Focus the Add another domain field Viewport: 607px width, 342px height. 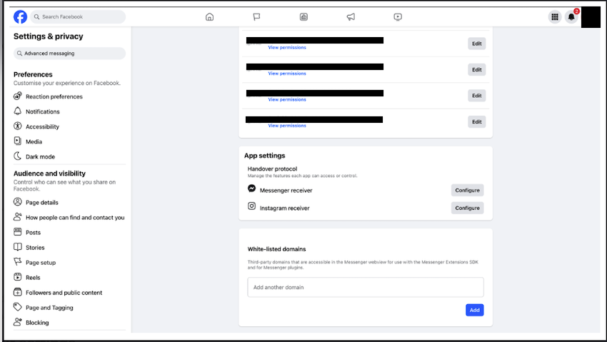pyautogui.click(x=365, y=287)
